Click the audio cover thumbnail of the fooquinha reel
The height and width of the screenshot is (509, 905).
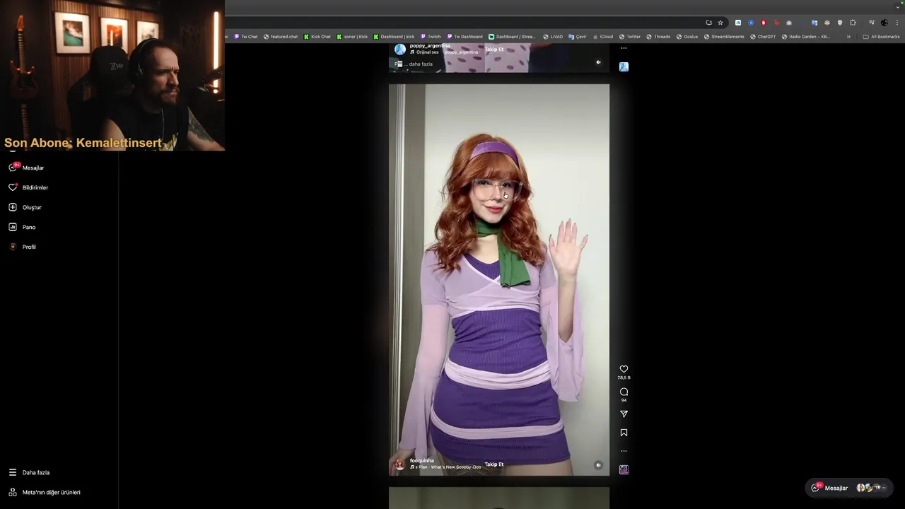(x=624, y=469)
